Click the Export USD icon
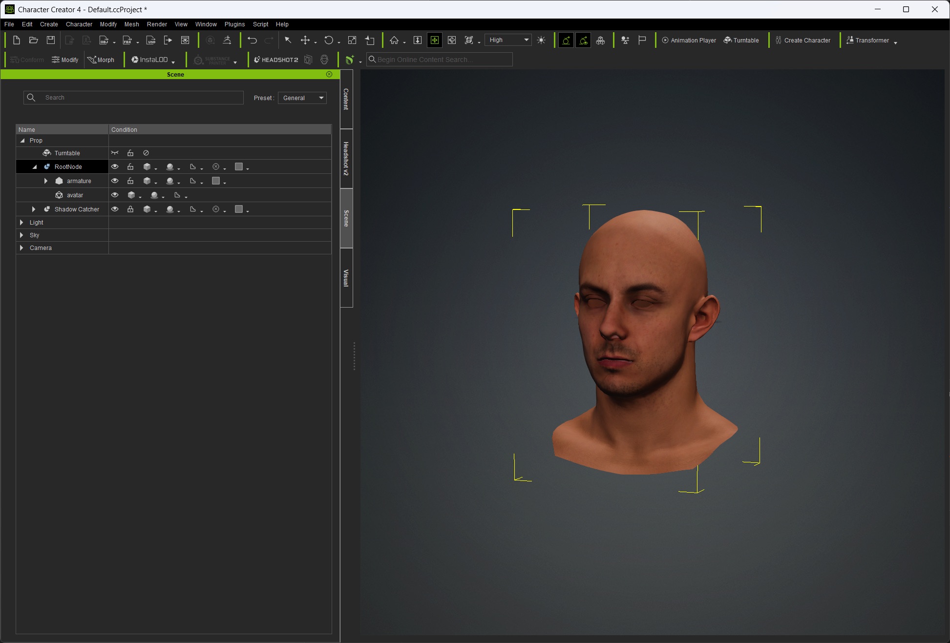This screenshot has height=643, width=950. pyautogui.click(x=151, y=40)
